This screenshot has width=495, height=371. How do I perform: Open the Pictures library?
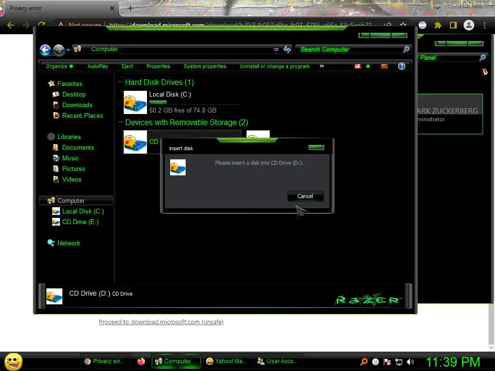coord(73,169)
